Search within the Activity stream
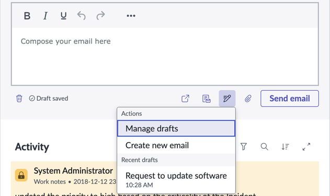330x196 pixels. (x=264, y=147)
